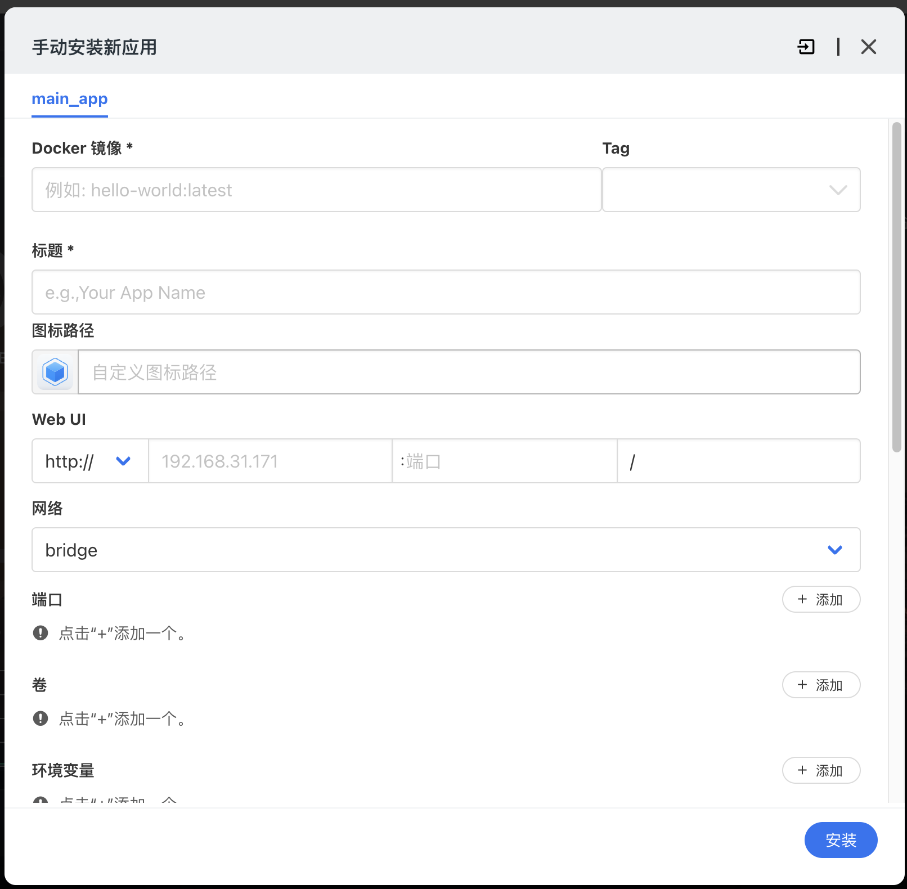
Task: Expand the http:// protocol dropdown
Action: [90, 461]
